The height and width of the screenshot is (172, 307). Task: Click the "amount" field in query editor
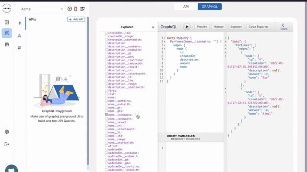[x=185, y=63]
